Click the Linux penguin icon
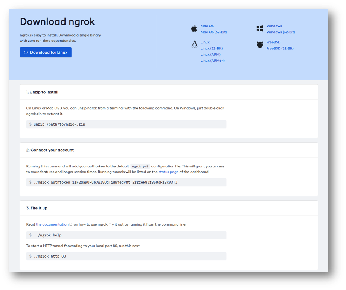 [194, 44]
